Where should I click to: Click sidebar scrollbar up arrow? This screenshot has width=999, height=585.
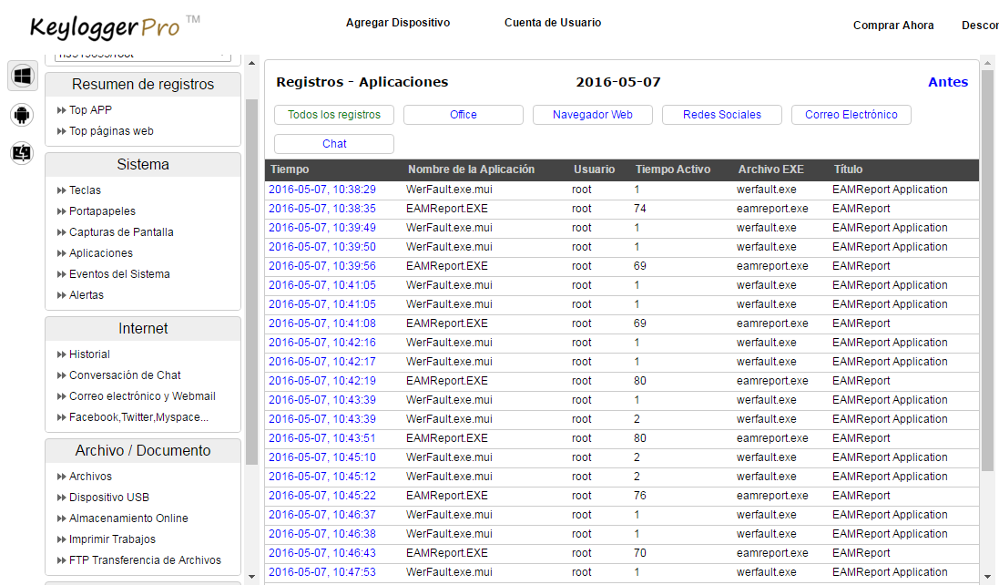point(251,63)
